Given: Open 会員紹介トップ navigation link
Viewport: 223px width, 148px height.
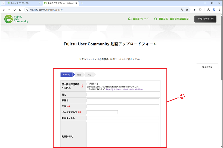Looking at the screenshot, I should tap(138, 19).
